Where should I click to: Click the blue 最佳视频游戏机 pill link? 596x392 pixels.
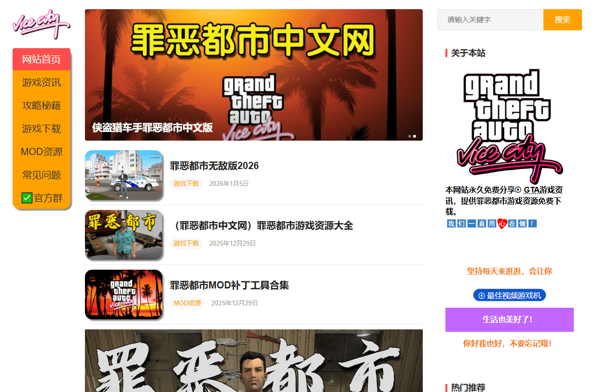[509, 295]
